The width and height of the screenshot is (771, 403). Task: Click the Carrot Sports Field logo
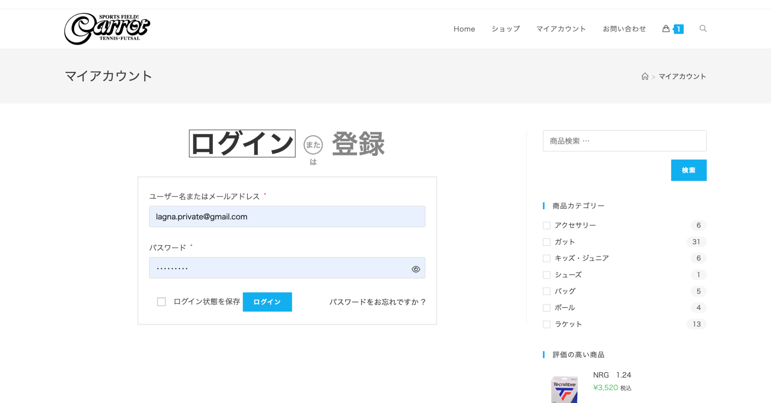[107, 29]
